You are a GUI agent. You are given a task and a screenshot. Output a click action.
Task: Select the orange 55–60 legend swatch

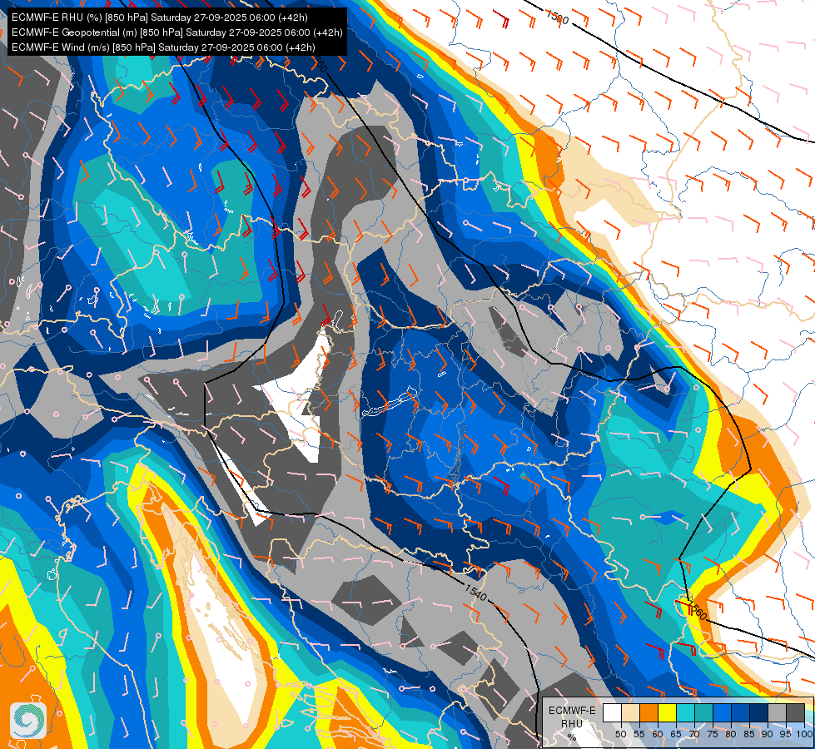[x=649, y=712]
